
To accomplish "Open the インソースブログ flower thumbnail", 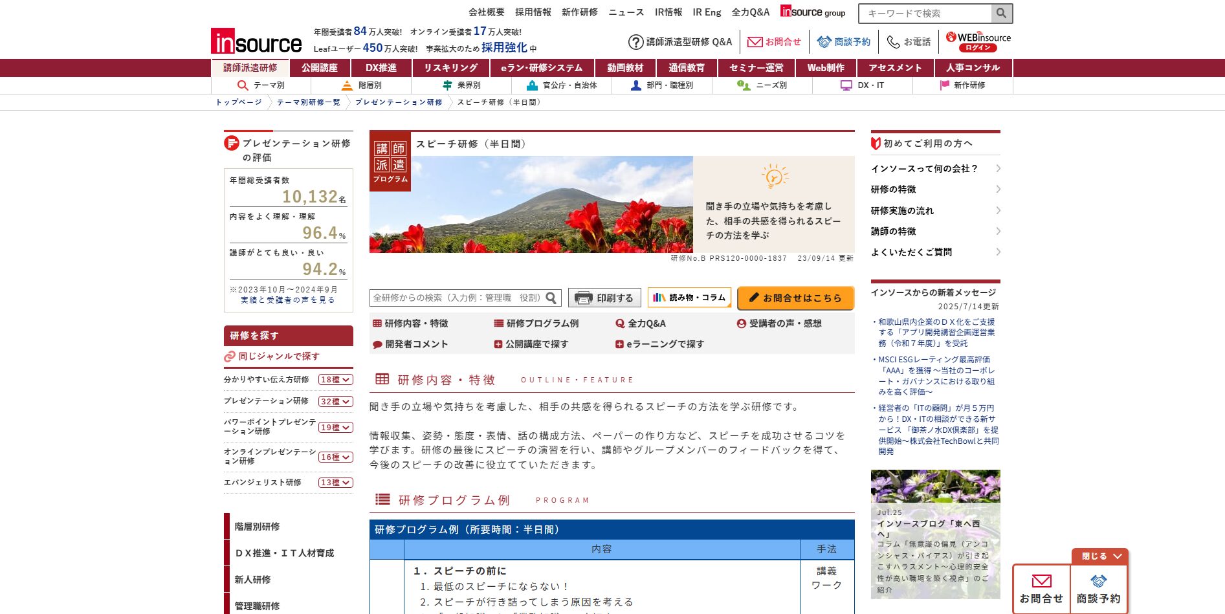I will tap(935, 486).
